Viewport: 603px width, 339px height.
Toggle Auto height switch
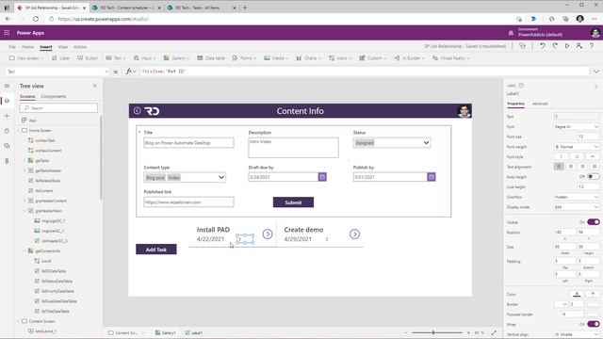[x=594, y=177]
